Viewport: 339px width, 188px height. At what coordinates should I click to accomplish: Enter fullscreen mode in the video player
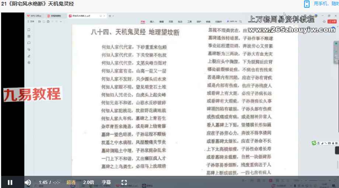(x=124, y=182)
